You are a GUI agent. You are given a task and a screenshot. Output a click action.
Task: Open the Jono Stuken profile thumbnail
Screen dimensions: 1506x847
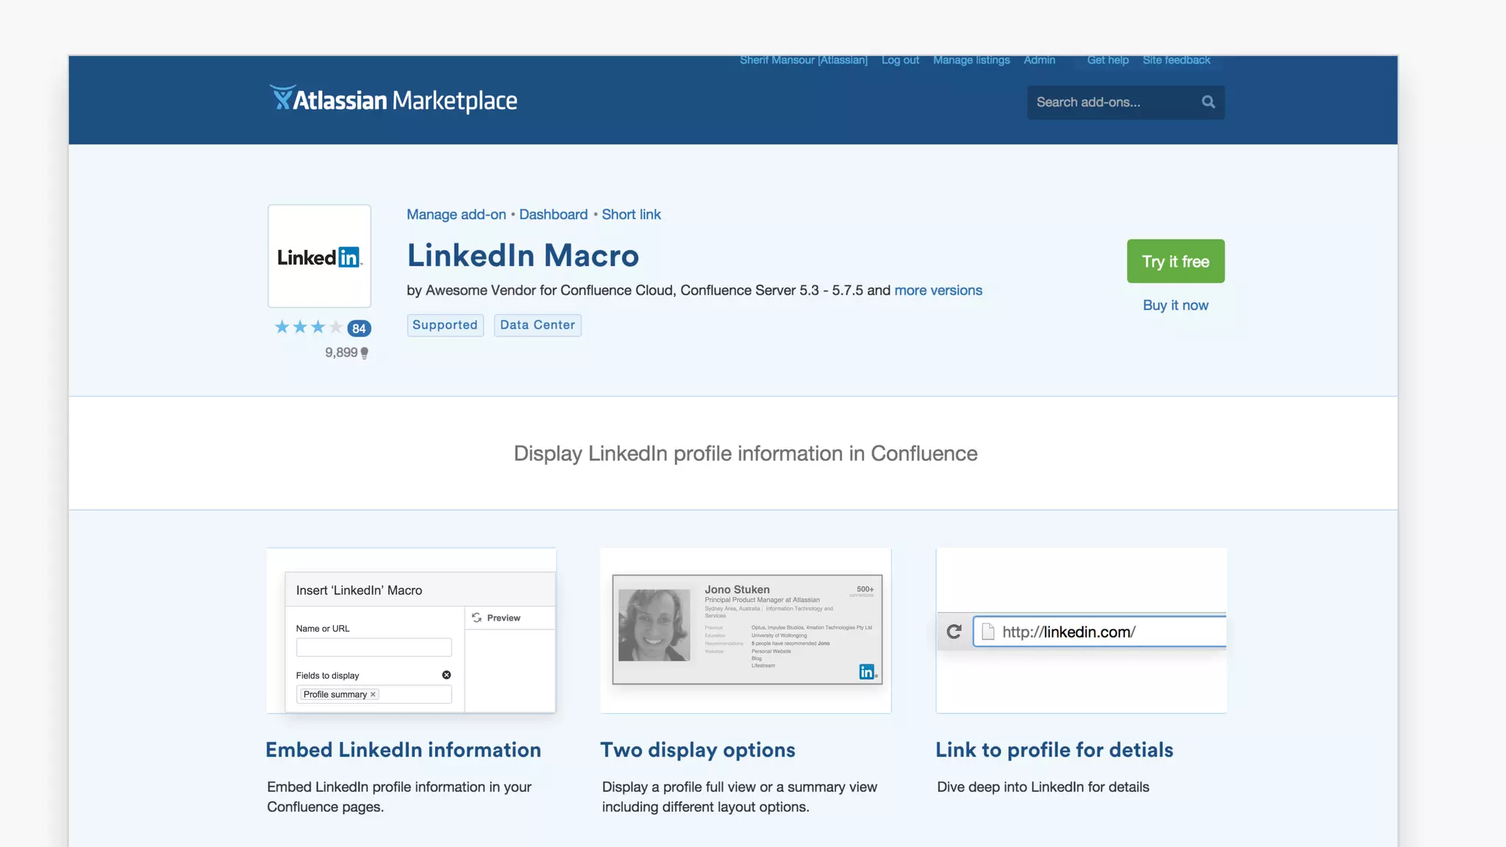tap(746, 629)
